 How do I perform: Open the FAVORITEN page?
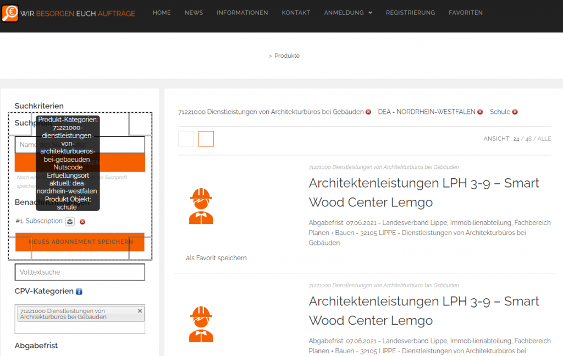[x=465, y=13]
